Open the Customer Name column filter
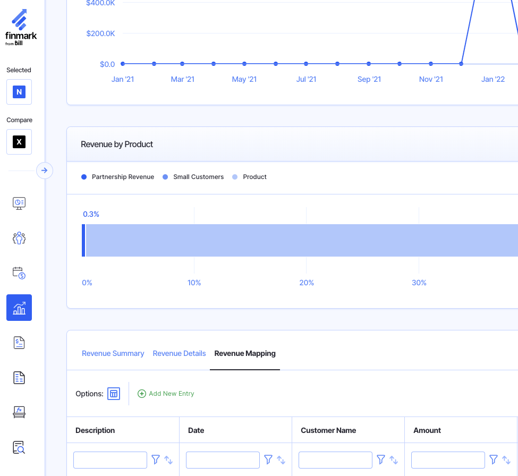The width and height of the screenshot is (518, 476). pyautogui.click(x=381, y=460)
